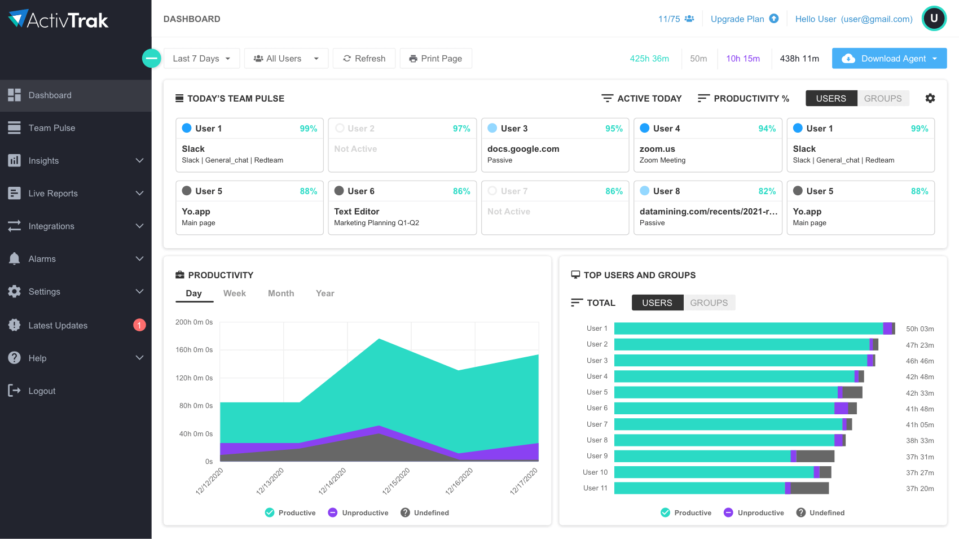This screenshot has width=959, height=539.
Task: Select the Integrations icon in the sidebar
Action: coord(14,226)
